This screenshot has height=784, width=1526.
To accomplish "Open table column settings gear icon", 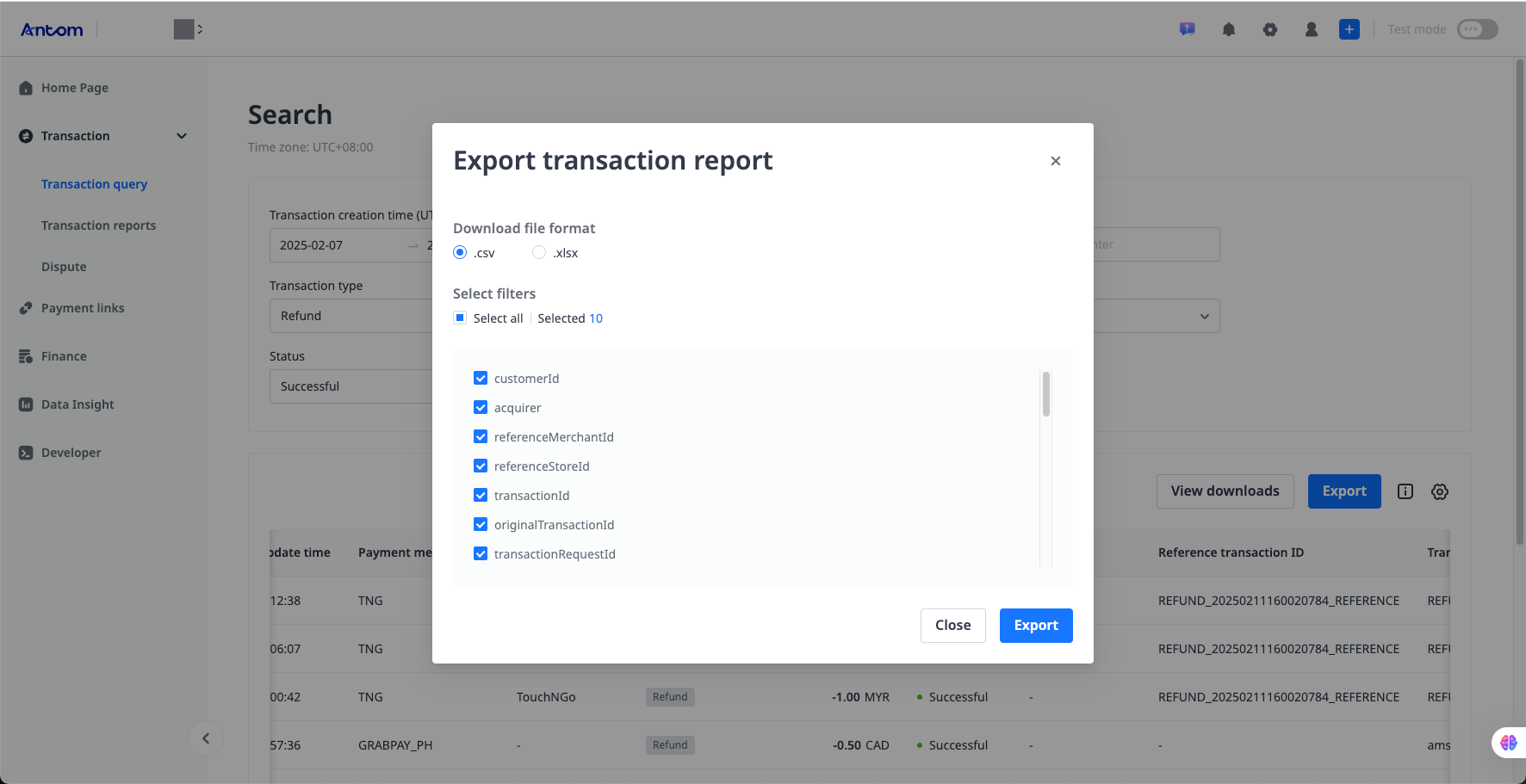I will pos(1440,491).
